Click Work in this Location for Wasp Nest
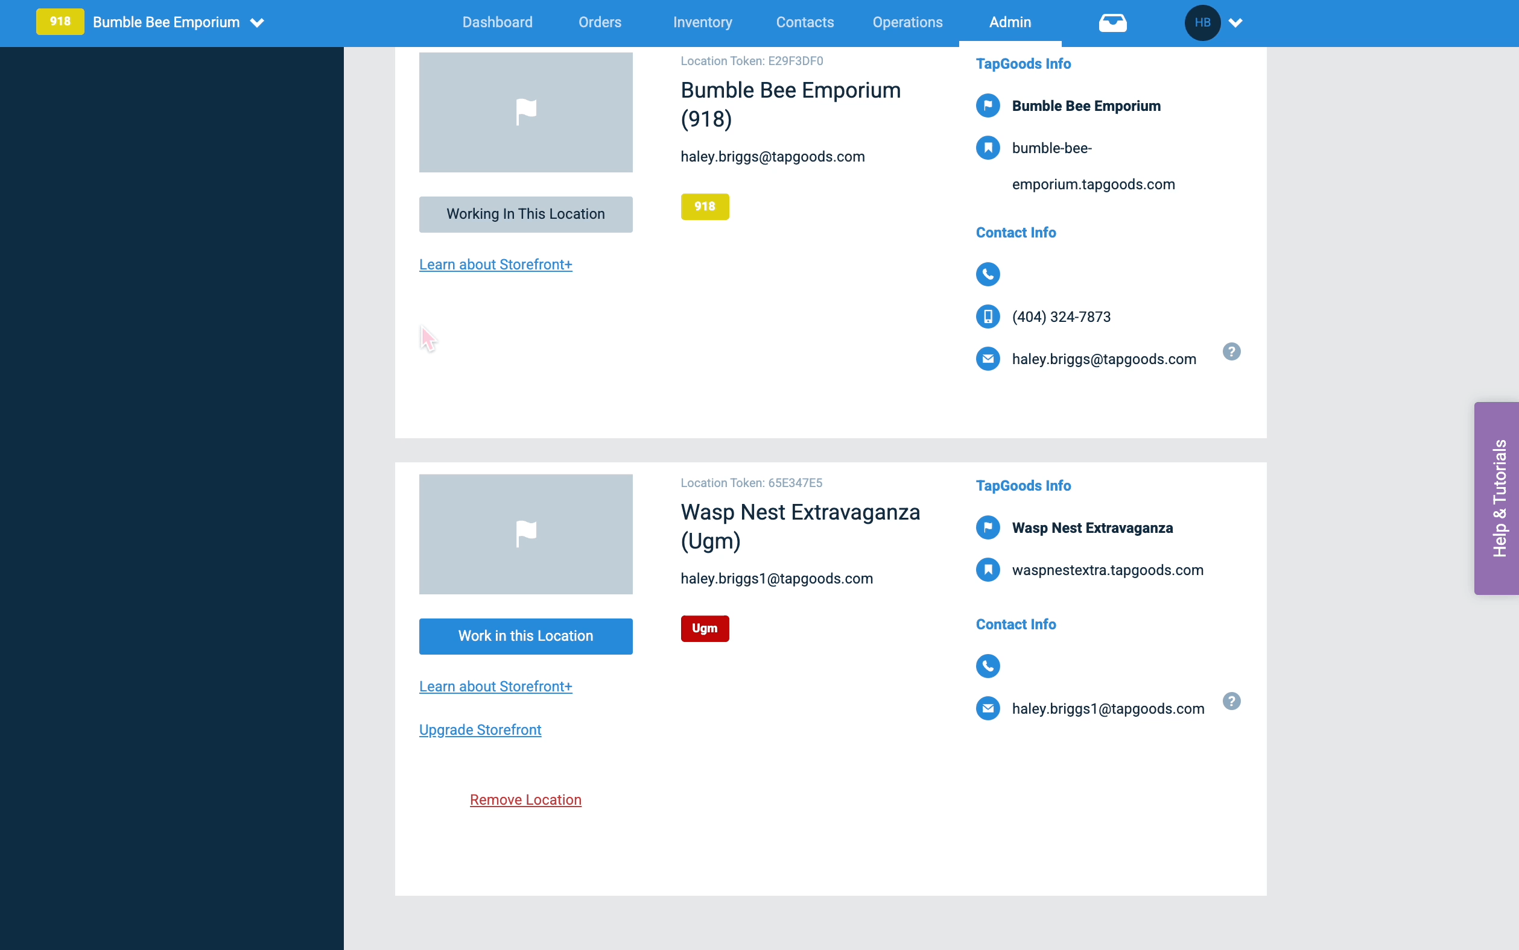The image size is (1519, 950). pos(525,637)
